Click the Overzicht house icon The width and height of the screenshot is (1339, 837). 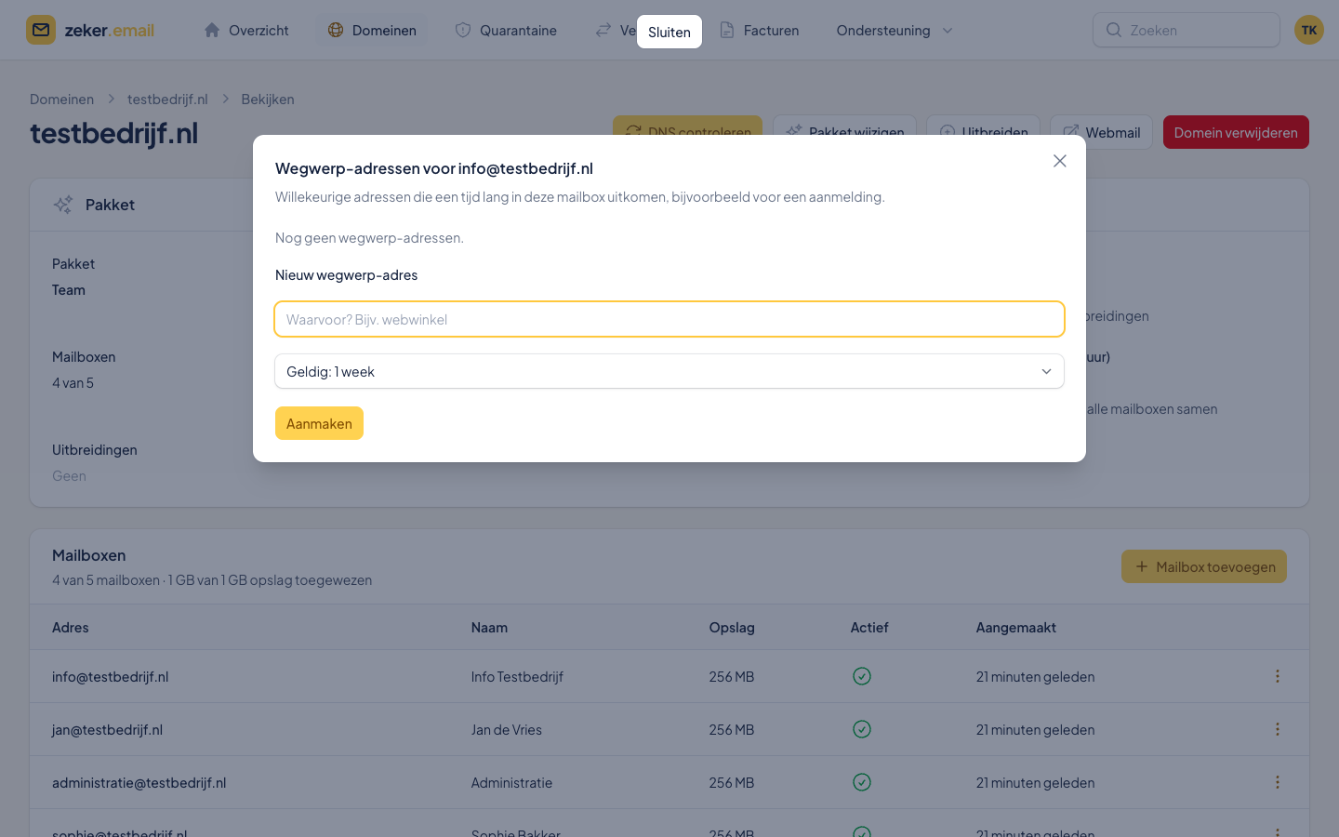click(212, 30)
